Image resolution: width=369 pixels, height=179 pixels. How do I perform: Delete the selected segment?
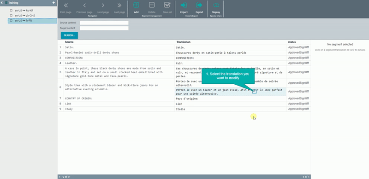pyautogui.click(x=152, y=8)
